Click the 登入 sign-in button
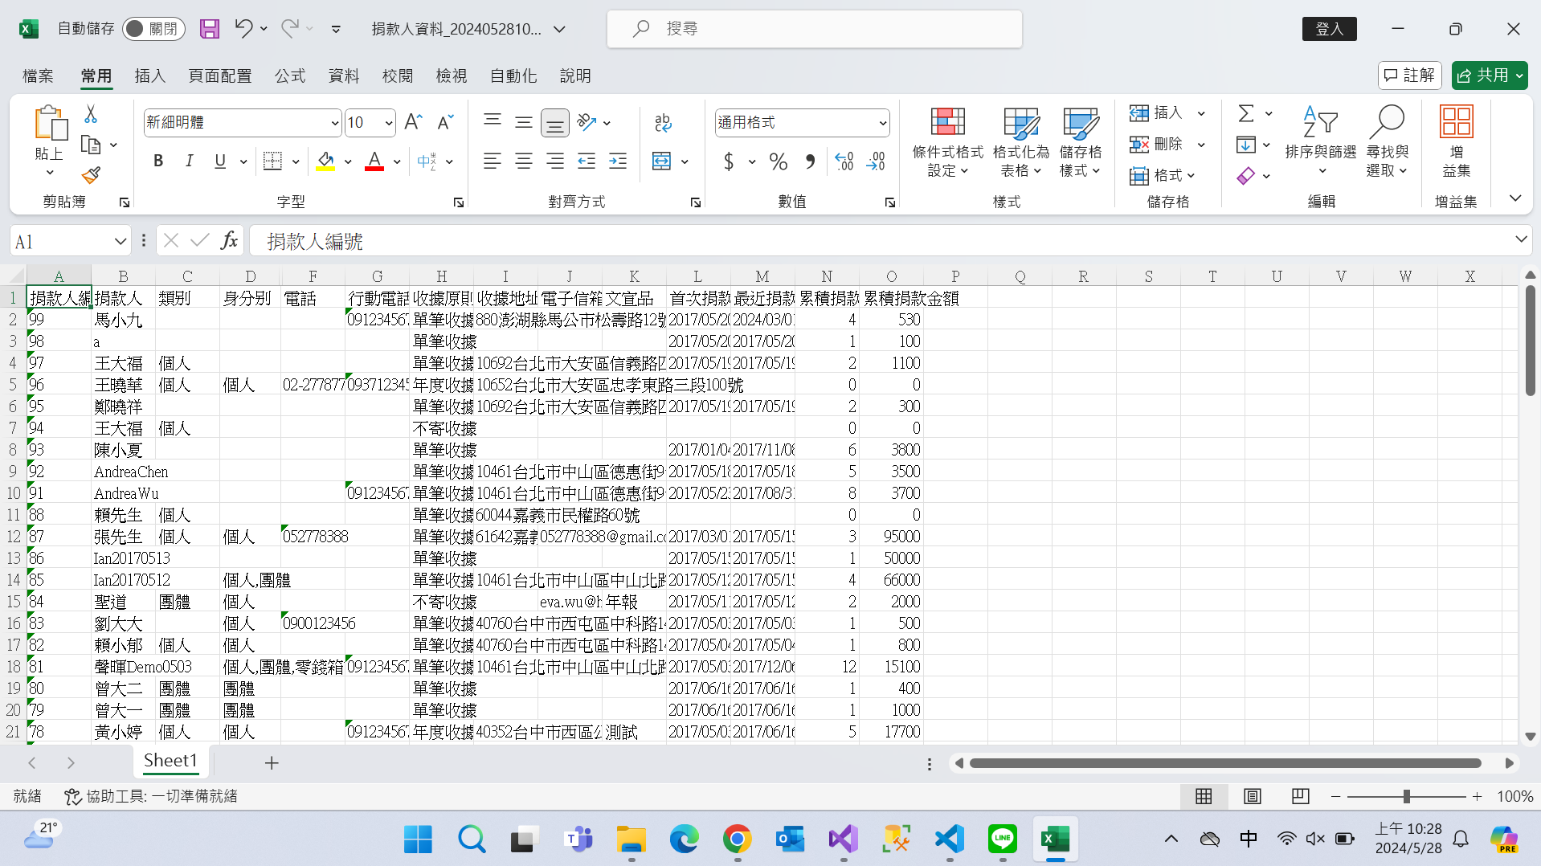This screenshot has width=1541, height=866. 1329,29
